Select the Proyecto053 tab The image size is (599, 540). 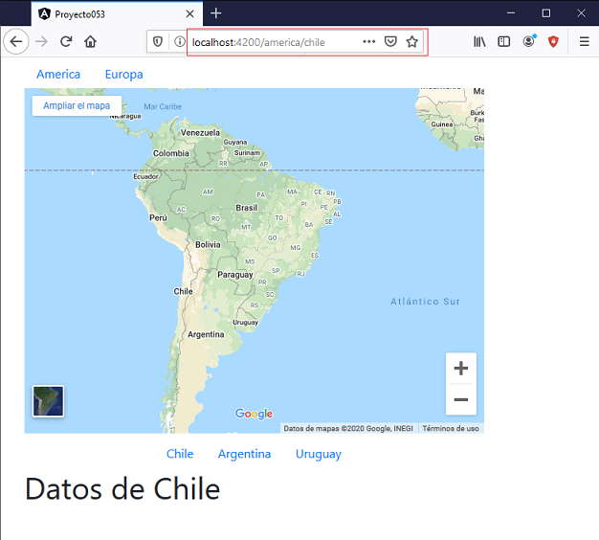pyautogui.click(x=117, y=14)
